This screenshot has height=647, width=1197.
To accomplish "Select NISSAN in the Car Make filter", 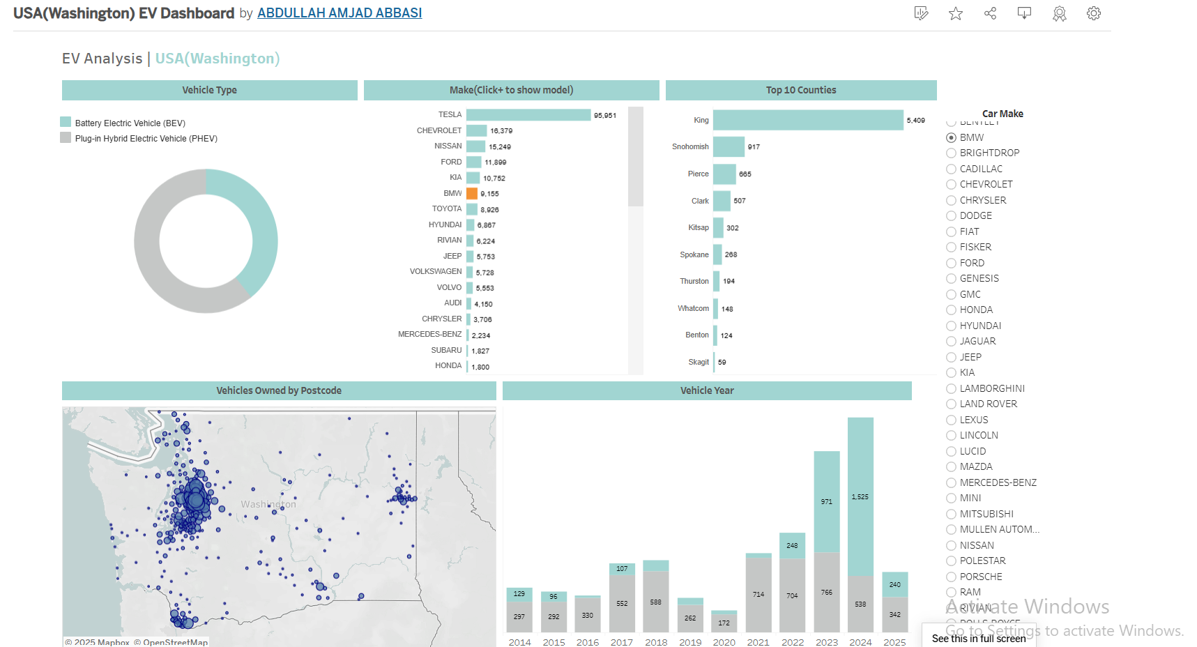I will click(x=951, y=545).
